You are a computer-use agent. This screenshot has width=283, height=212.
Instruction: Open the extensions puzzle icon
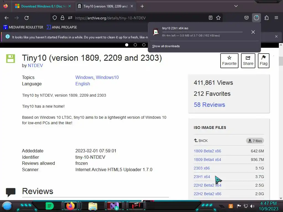coord(267,18)
